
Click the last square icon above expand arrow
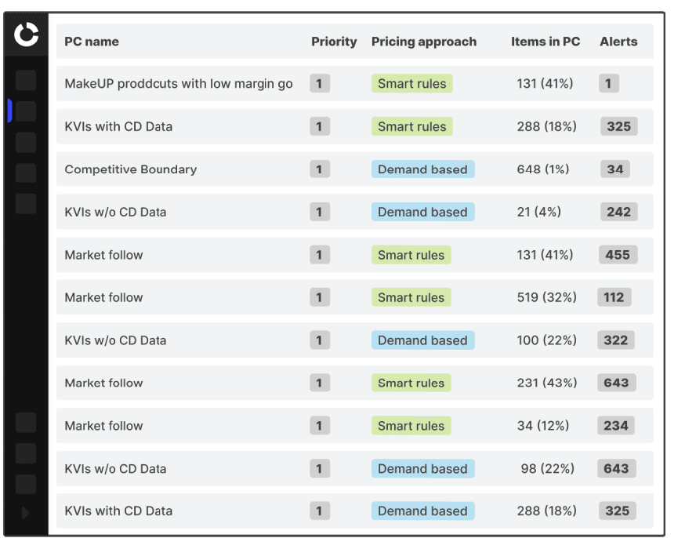point(26,484)
